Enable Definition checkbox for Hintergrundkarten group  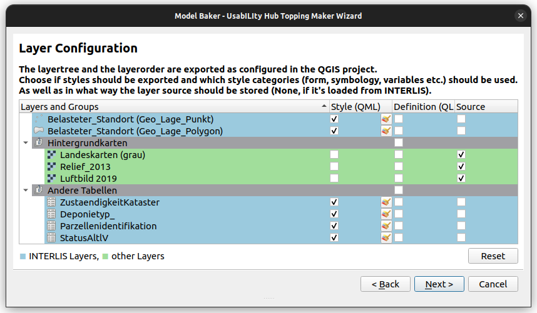click(398, 143)
